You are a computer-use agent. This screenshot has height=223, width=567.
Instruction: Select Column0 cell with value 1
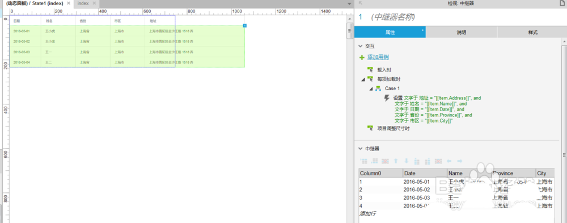click(x=380, y=182)
